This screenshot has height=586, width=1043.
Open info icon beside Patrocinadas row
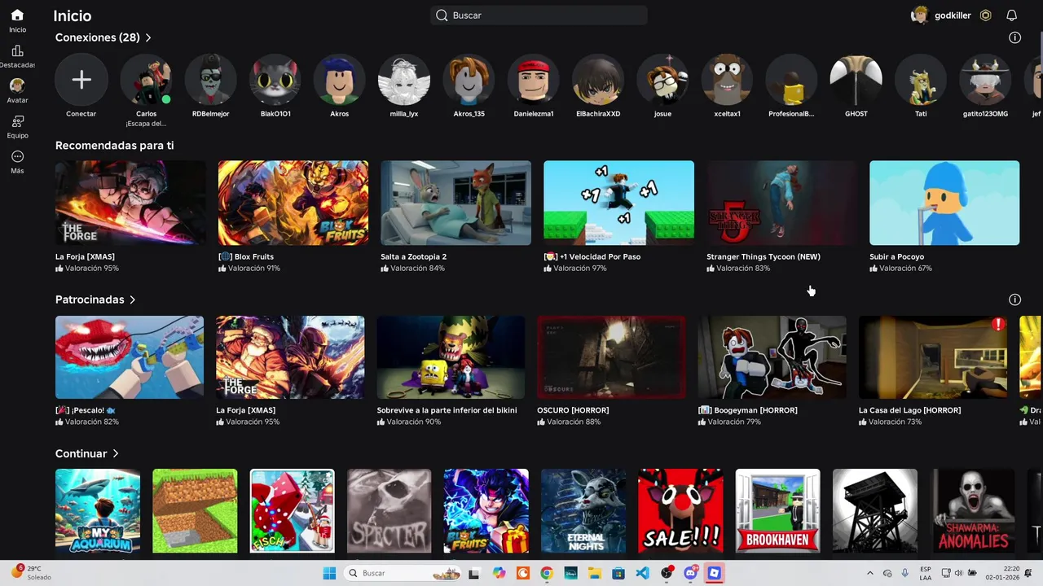click(x=1014, y=300)
